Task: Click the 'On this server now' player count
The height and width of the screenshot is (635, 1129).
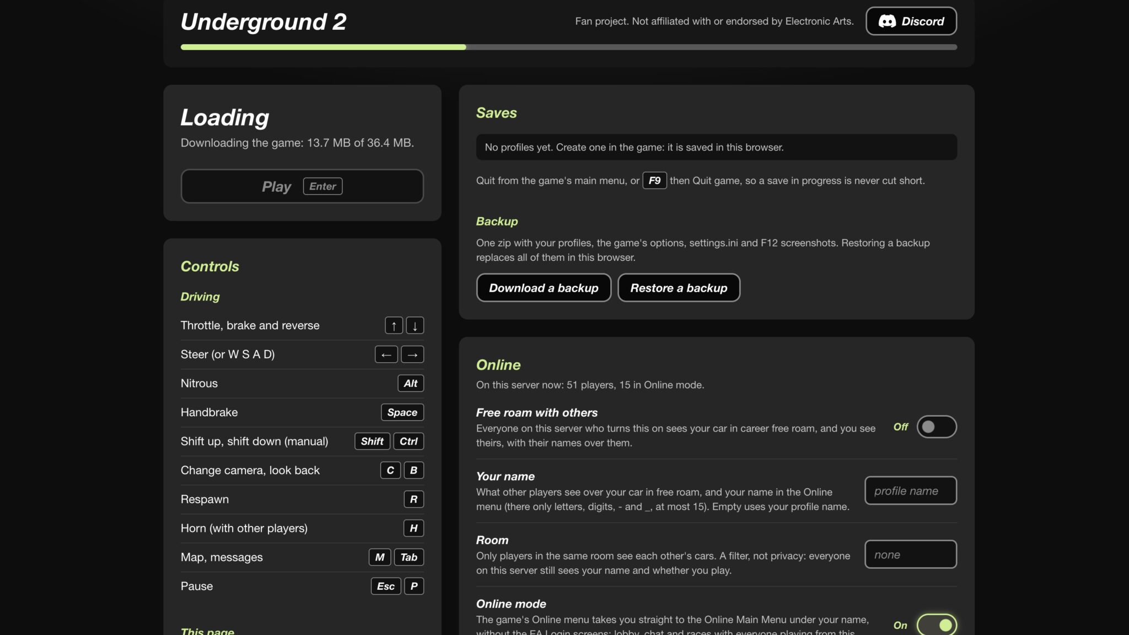Action: (x=590, y=385)
